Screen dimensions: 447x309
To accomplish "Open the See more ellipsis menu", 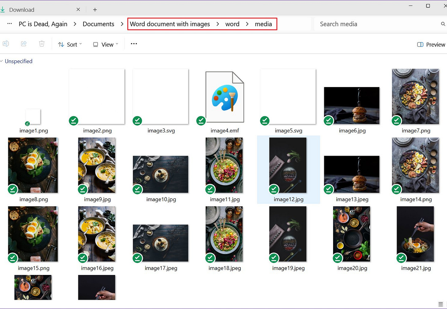I will (134, 44).
